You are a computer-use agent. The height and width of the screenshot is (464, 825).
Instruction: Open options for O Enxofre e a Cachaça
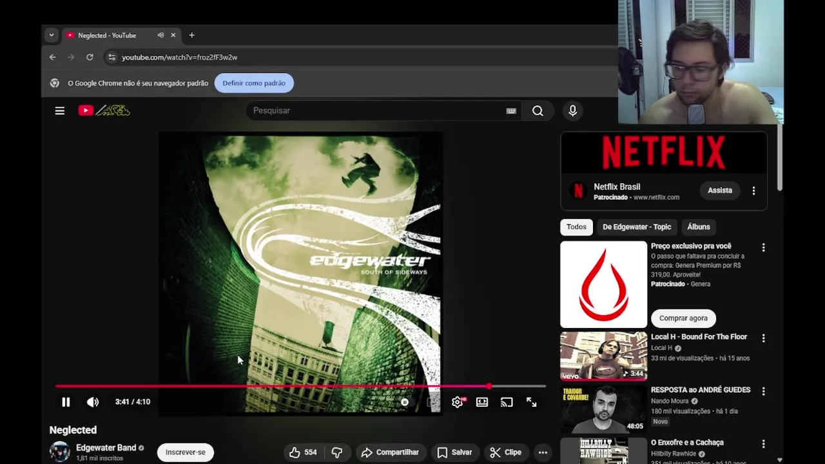tap(764, 444)
